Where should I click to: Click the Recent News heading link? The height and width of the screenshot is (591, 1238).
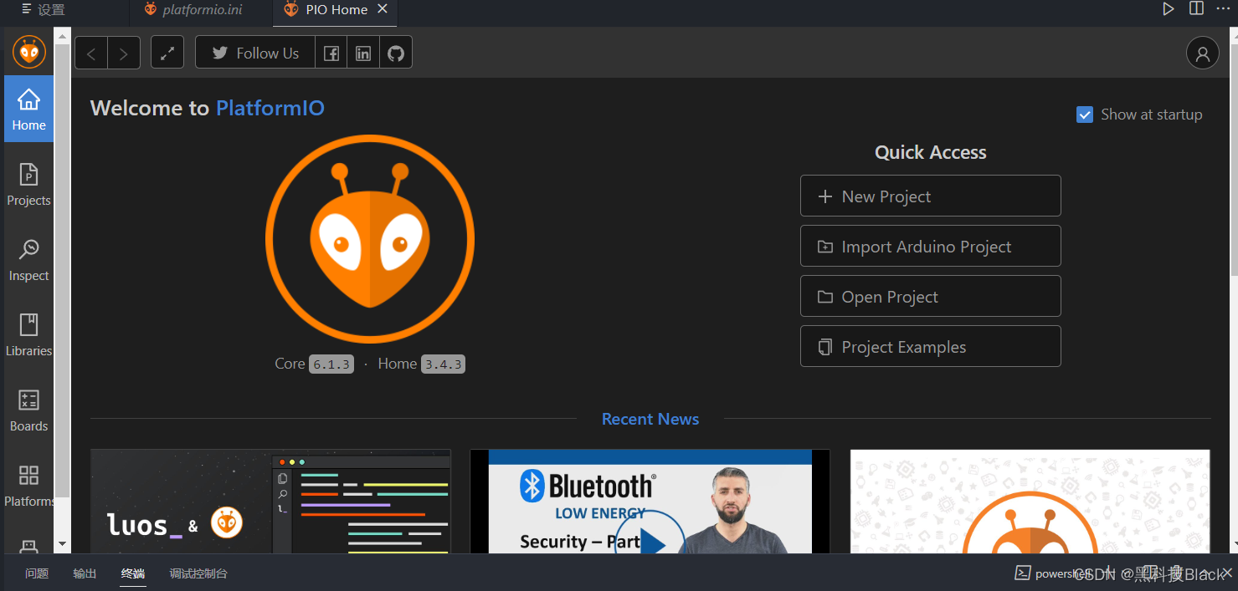650,419
